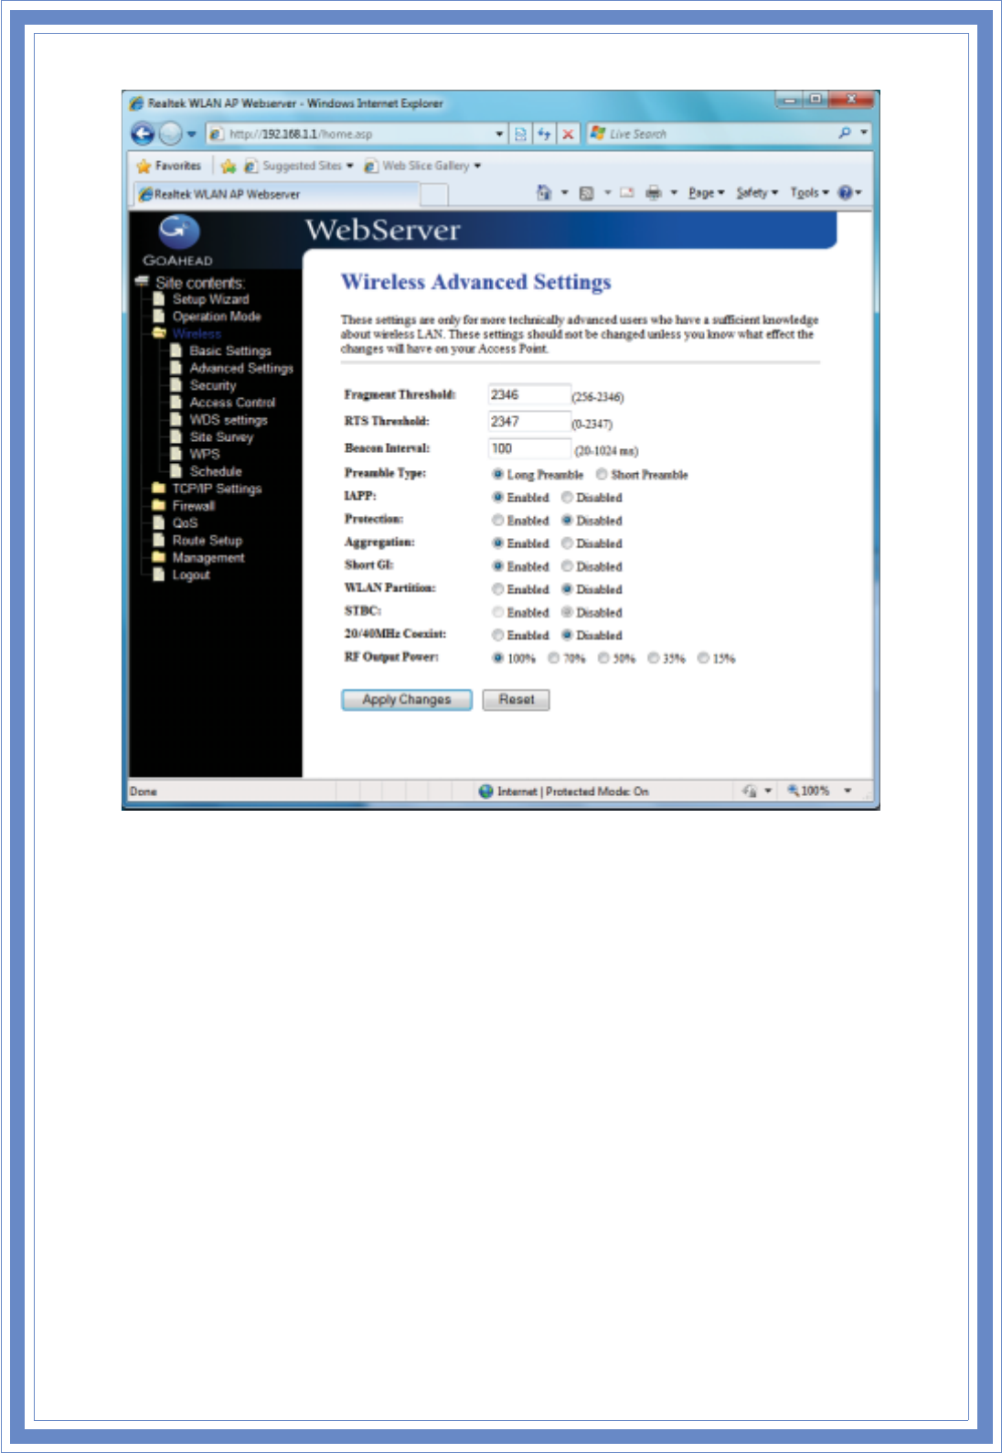Open Operation Mode page

click(x=217, y=317)
